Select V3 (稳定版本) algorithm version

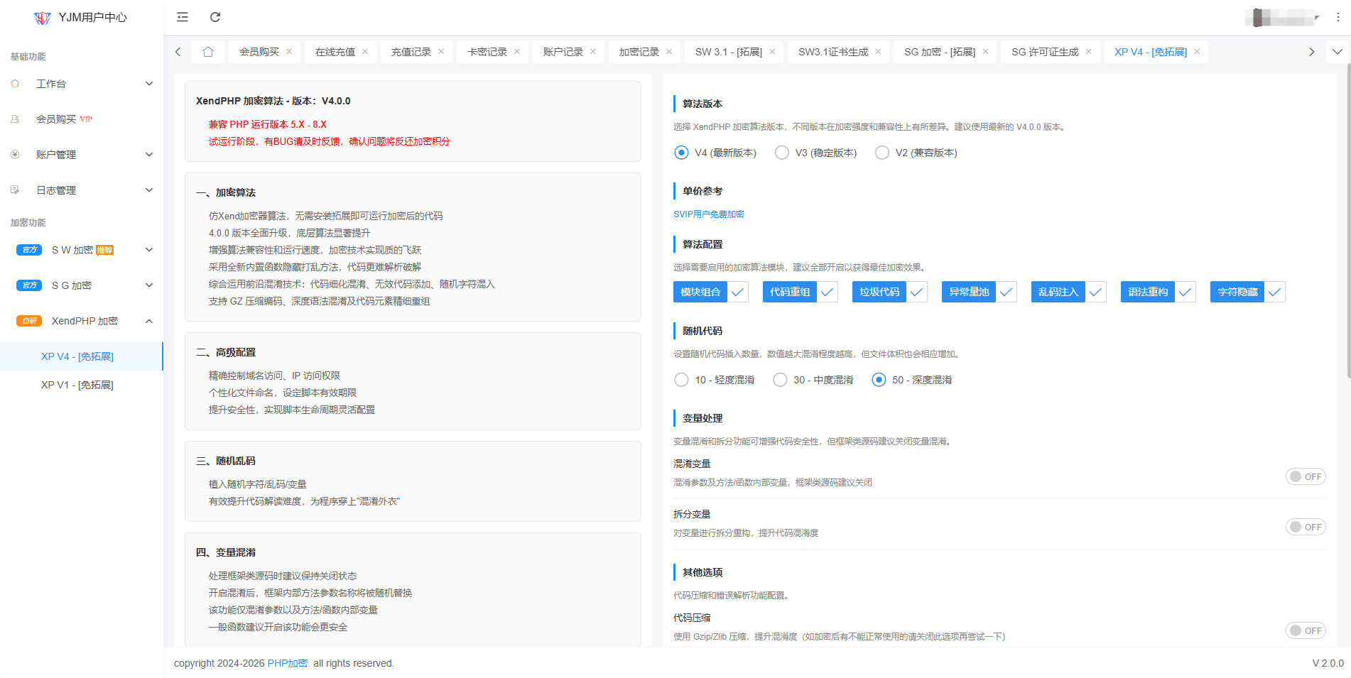pyautogui.click(x=782, y=153)
